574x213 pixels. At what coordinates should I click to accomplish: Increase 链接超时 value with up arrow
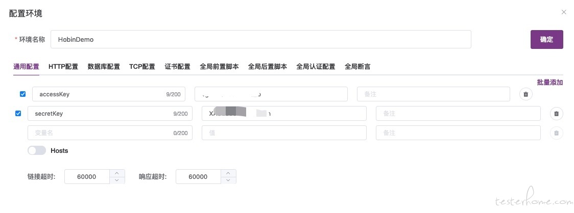tap(117, 173)
